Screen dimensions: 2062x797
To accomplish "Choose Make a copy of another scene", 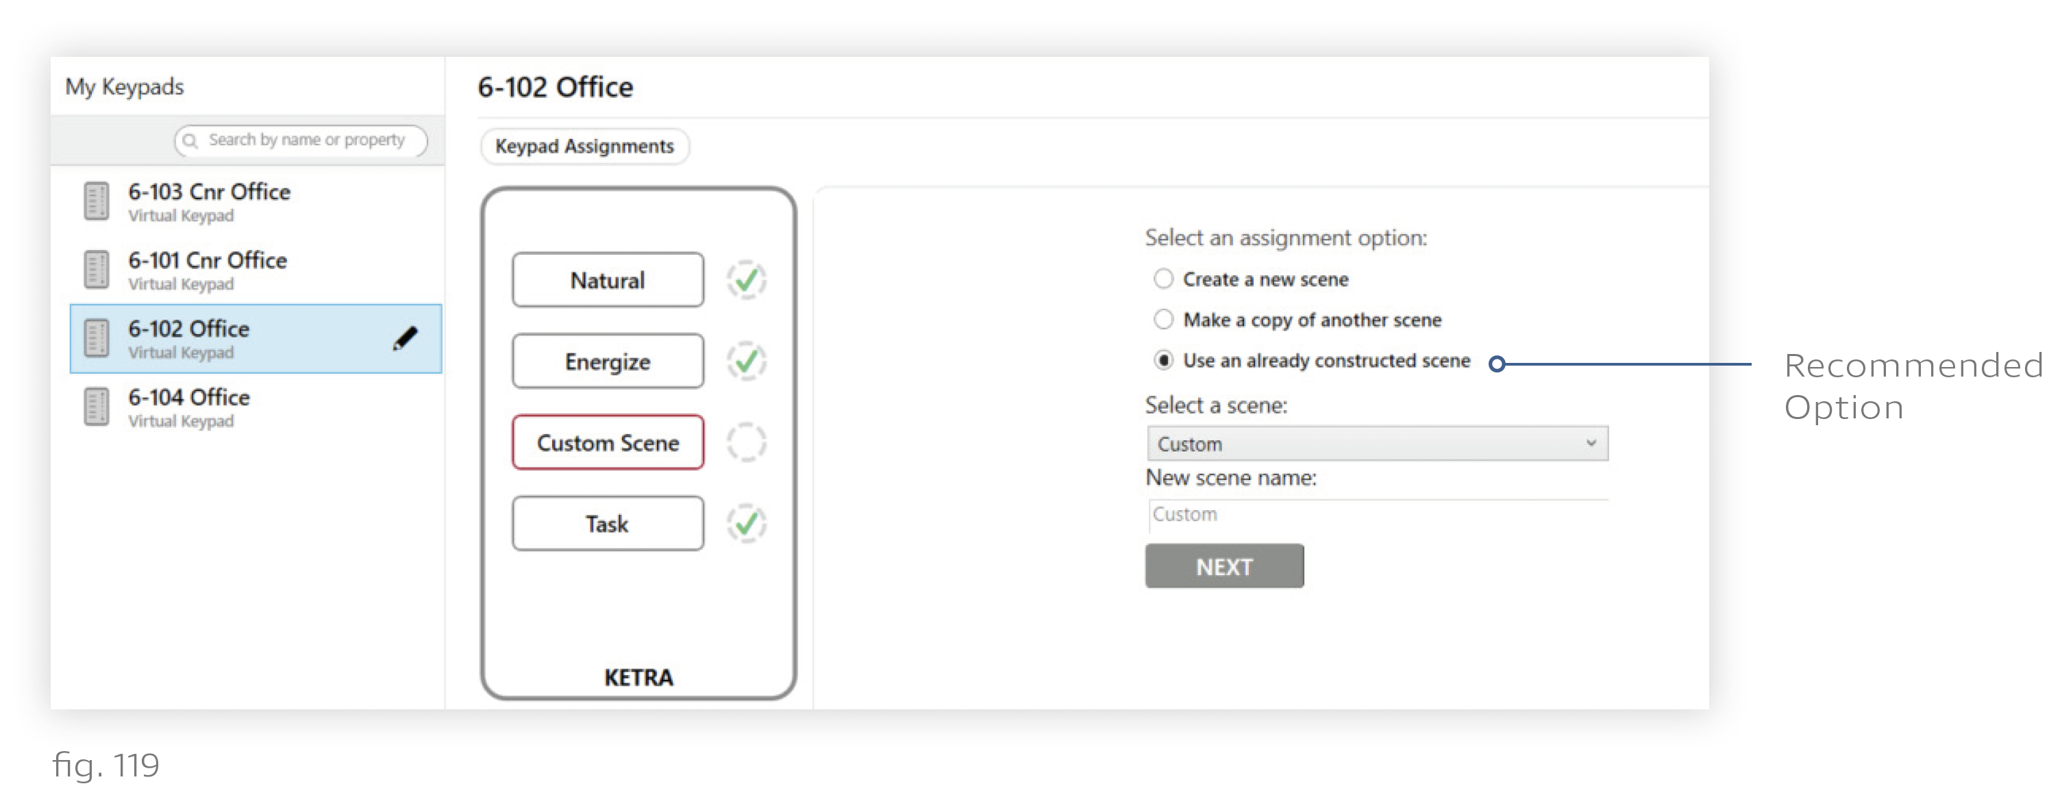I will click(1163, 319).
